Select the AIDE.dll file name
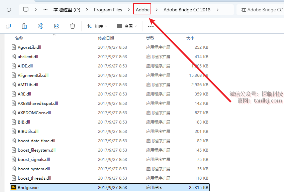Viewport: 284px width, 192px height. point(25,66)
